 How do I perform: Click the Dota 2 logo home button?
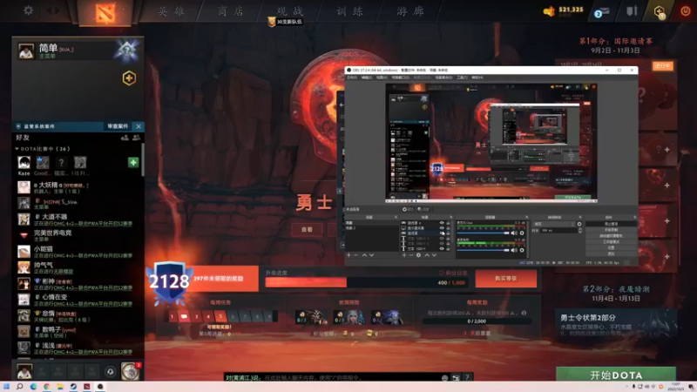pos(105,12)
